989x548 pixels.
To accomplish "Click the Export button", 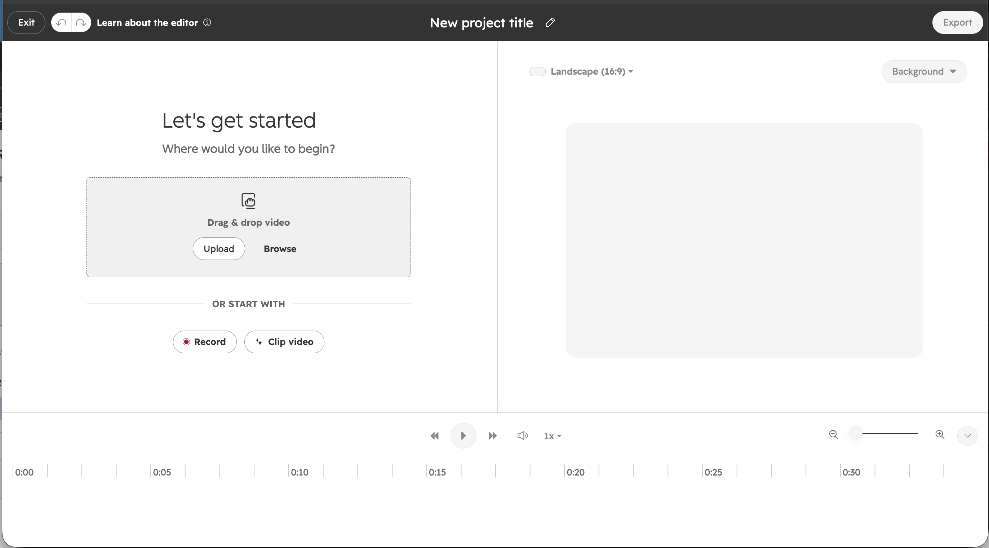I will point(958,23).
